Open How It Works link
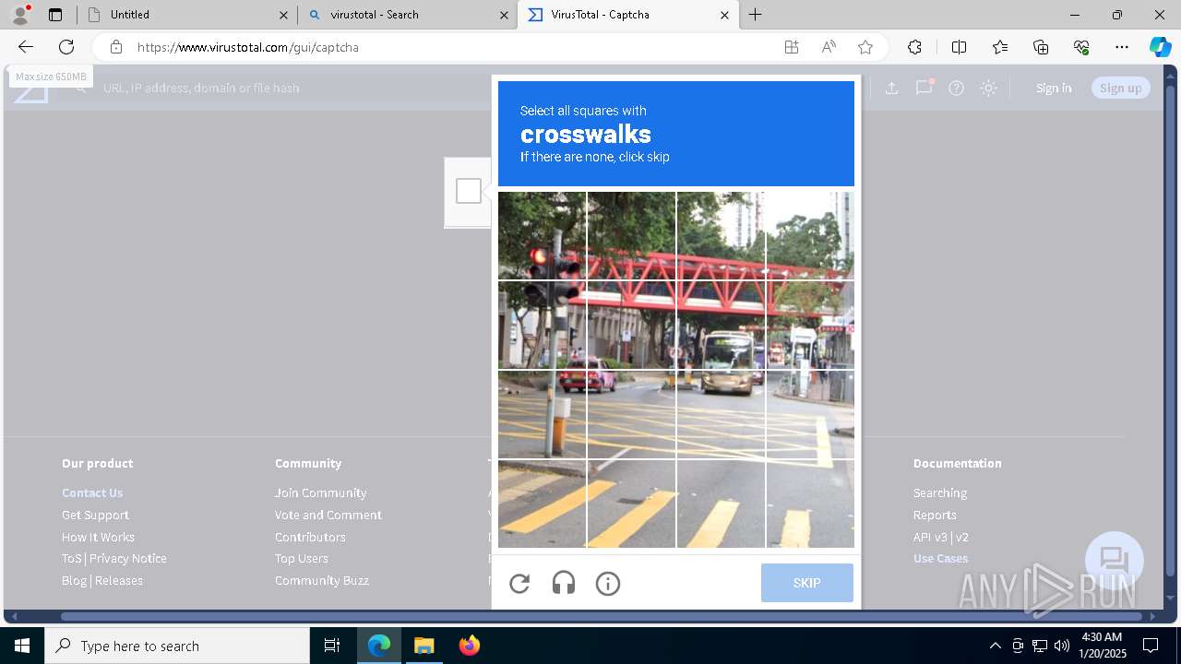This screenshot has width=1181, height=664. click(x=98, y=537)
